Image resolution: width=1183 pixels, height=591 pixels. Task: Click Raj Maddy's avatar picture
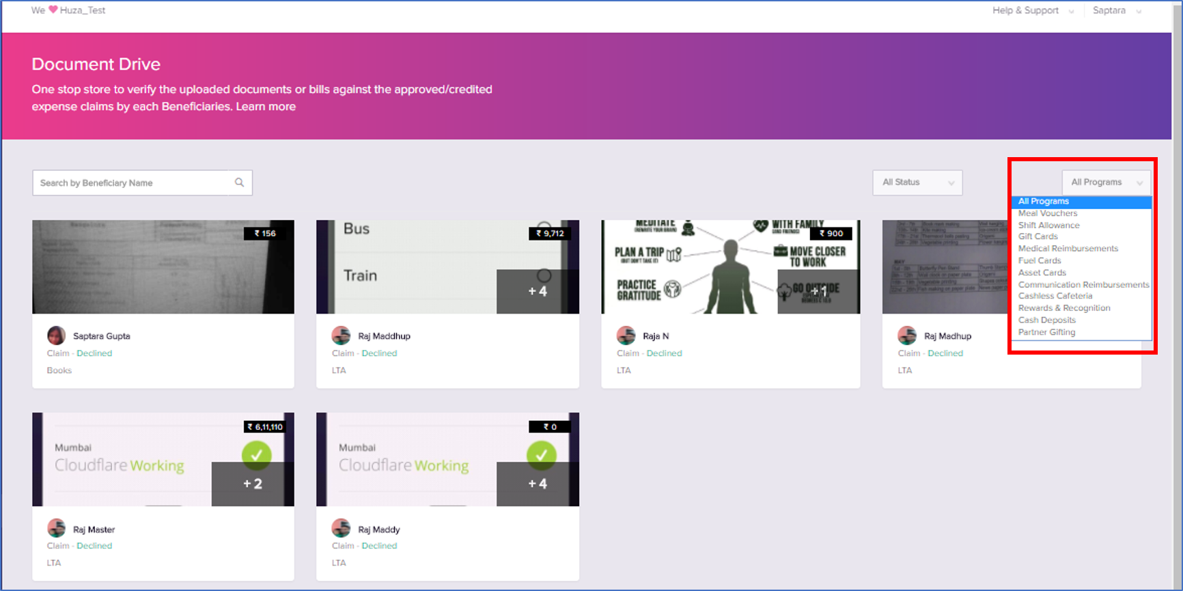341,528
